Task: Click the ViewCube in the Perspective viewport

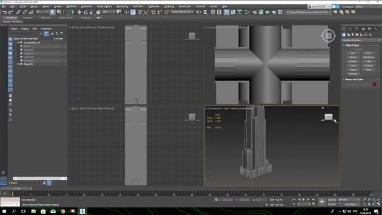Action: tap(328, 117)
